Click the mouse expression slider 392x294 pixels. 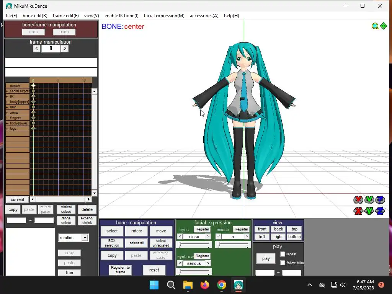pos(233,245)
